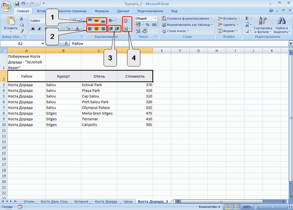This screenshot has height=210, width=293.
Task: Open the Цены sheet tab
Action: click(x=128, y=202)
